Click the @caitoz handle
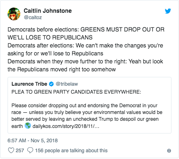179x159 pixels. (x=33, y=18)
